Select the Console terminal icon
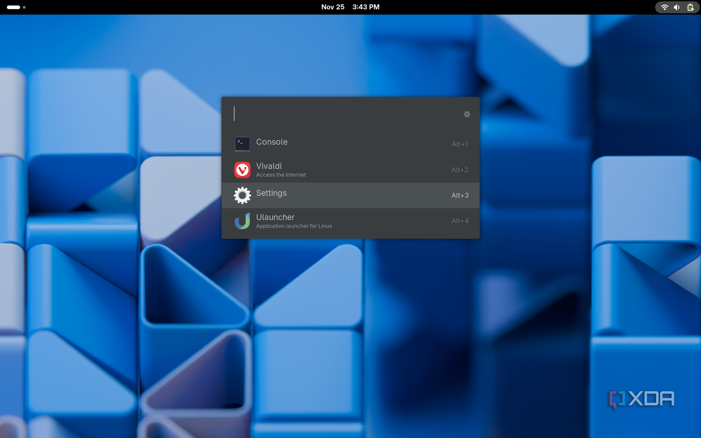The image size is (701, 438). pos(241,144)
